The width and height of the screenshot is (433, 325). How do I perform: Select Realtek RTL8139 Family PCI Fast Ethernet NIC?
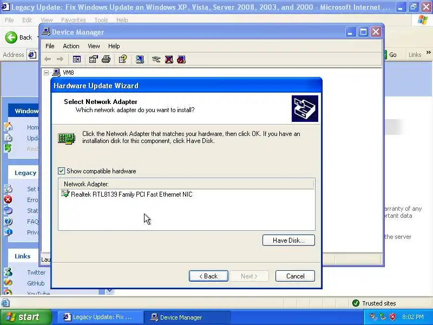pos(132,194)
